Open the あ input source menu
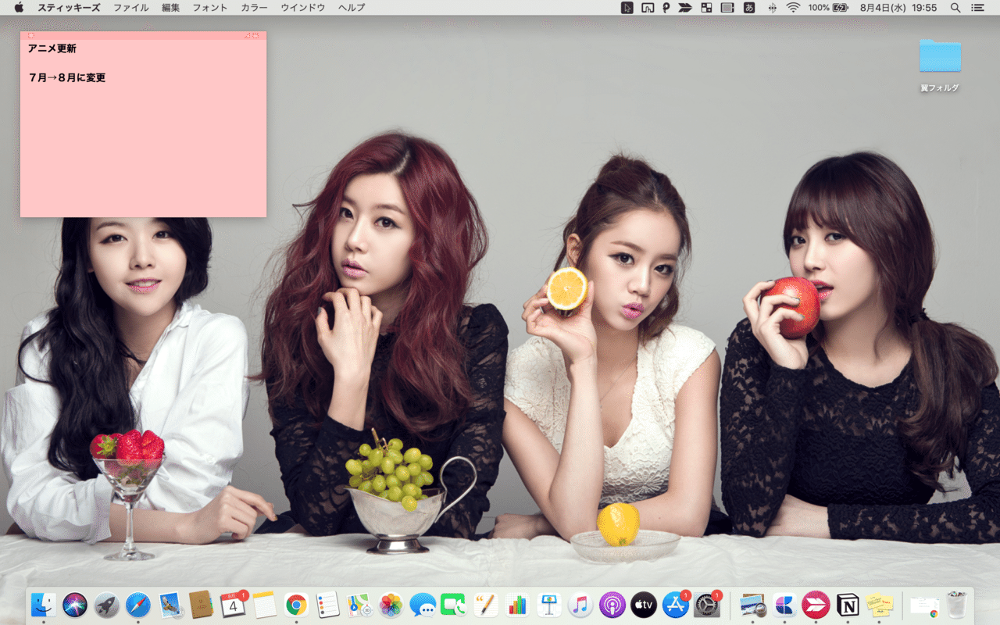 tap(749, 8)
